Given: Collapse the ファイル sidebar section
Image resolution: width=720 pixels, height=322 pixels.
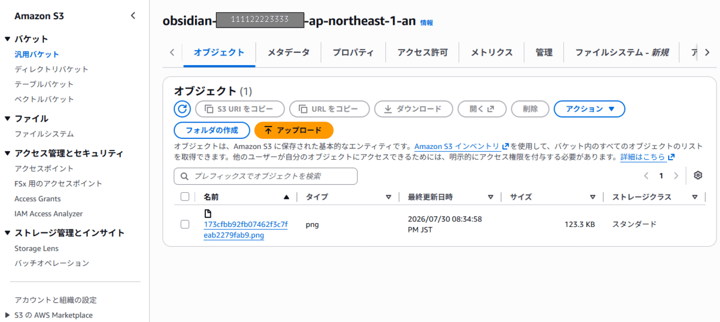Looking at the screenshot, I should 7,119.
